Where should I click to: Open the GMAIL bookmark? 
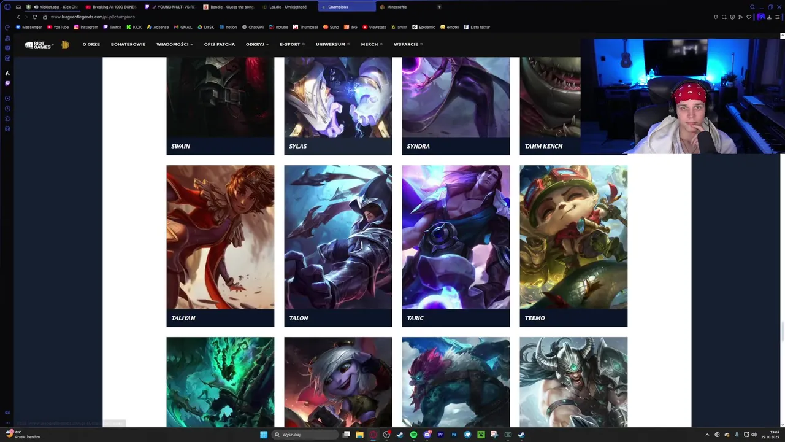[183, 27]
